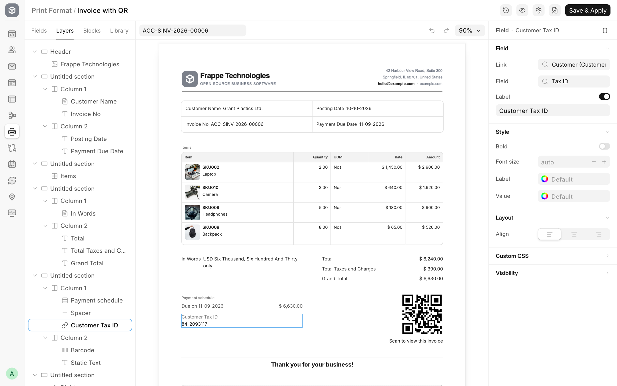Open print format settings gear
This screenshot has width=617, height=386.
click(x=538, y=10)
